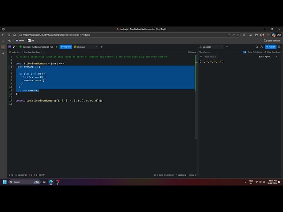Click the checkmark beside Ask Agent
This screenshot has height=212, width=283.
click(276, 57)
